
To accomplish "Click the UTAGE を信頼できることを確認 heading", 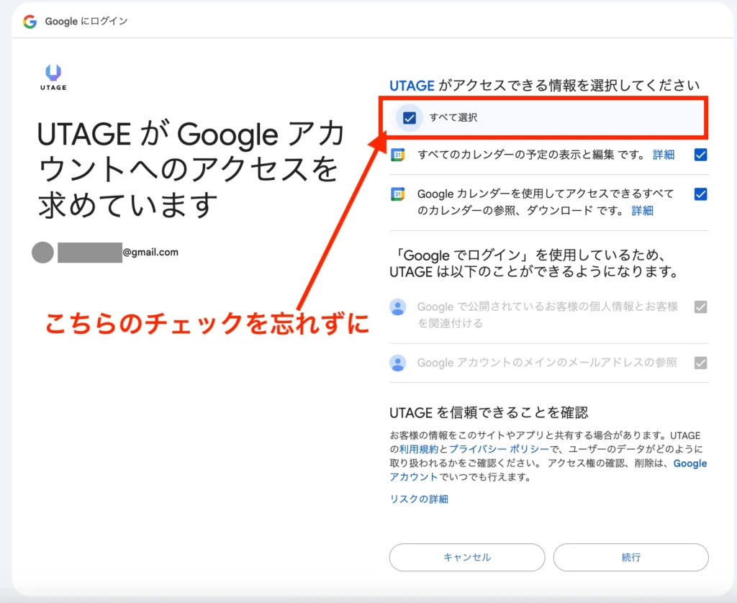I will coord(489,412).
